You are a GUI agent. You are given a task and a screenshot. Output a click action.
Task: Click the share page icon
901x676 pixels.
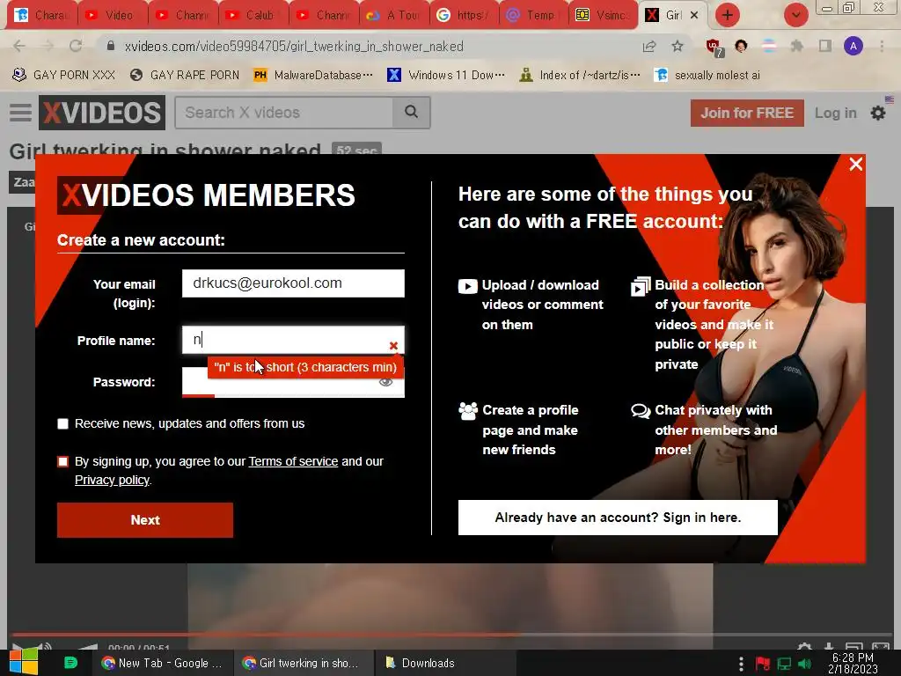649,47
